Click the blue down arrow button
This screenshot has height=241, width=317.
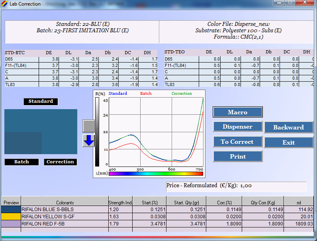(x=89, y=141)
